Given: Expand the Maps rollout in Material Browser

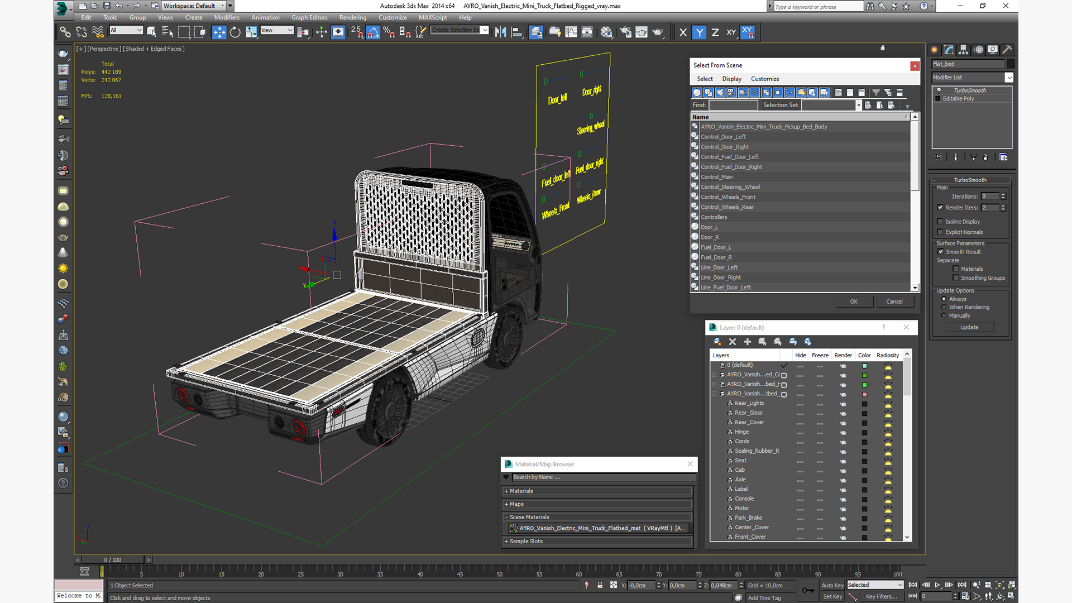Looking at the screenshot, I should point(598,504).
